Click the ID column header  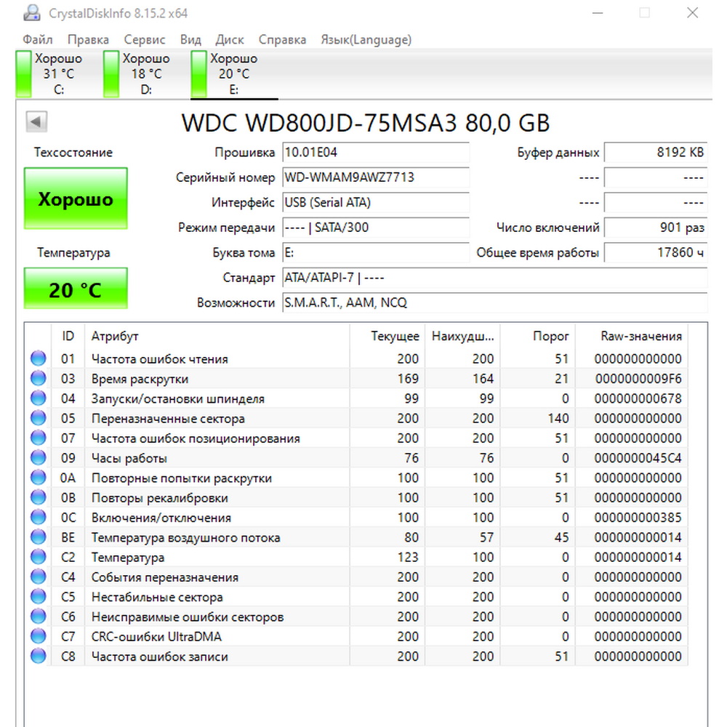click(68, 336)
